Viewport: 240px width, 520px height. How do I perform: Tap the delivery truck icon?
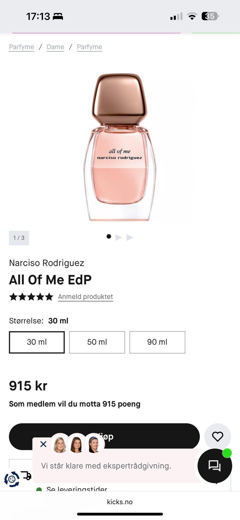pyautogui.click(x=26, y=475)
